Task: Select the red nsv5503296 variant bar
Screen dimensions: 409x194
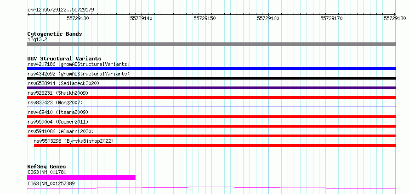Action: 215,145
